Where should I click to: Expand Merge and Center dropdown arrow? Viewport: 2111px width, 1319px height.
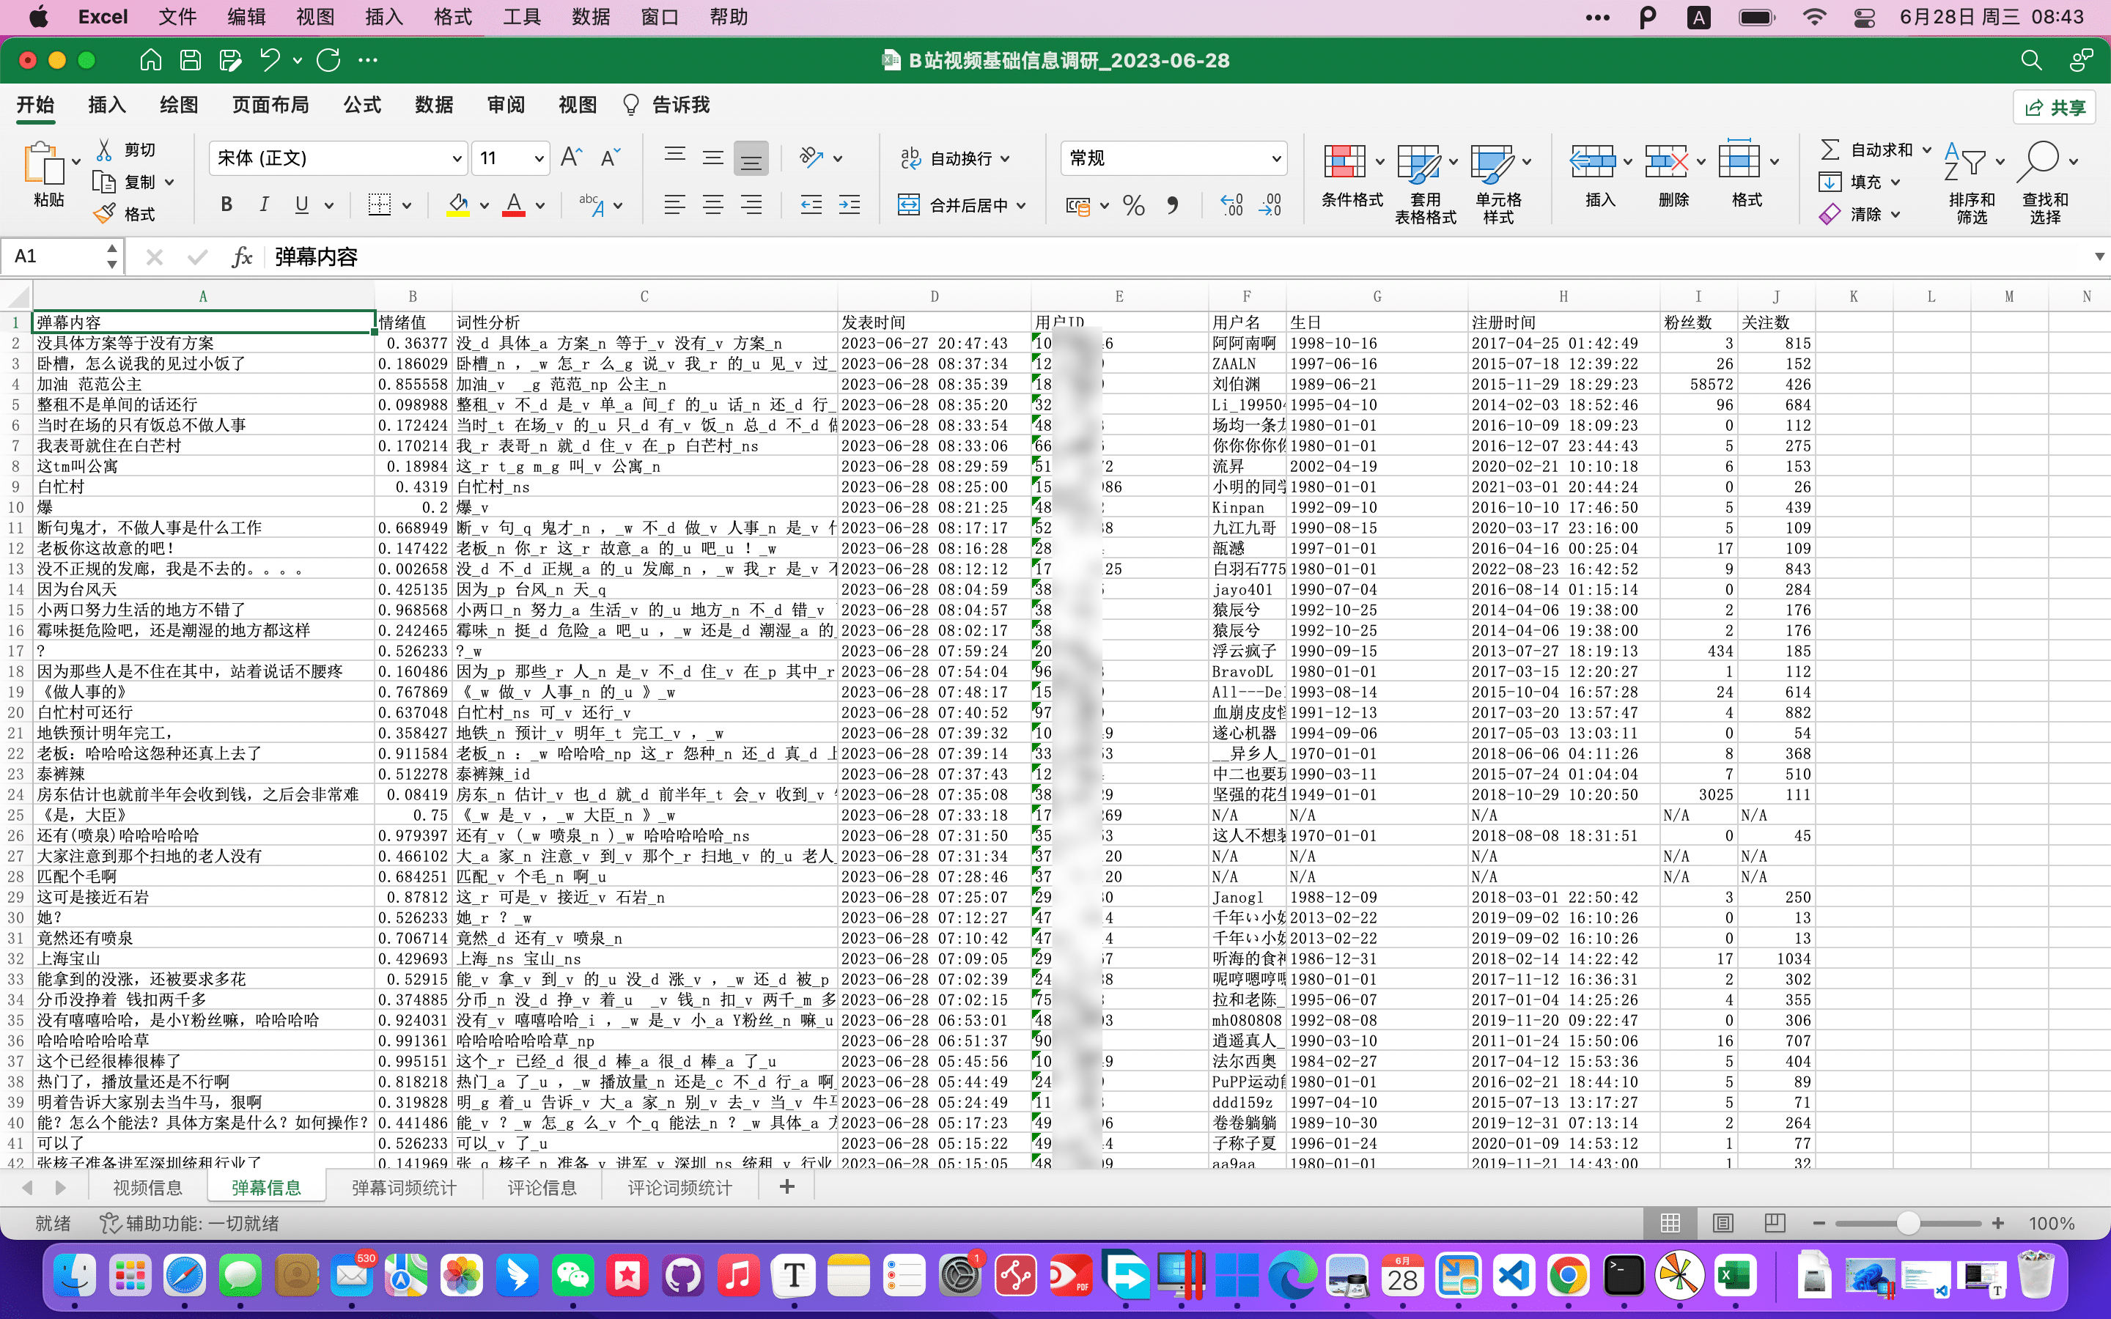tap(1022, 206)
